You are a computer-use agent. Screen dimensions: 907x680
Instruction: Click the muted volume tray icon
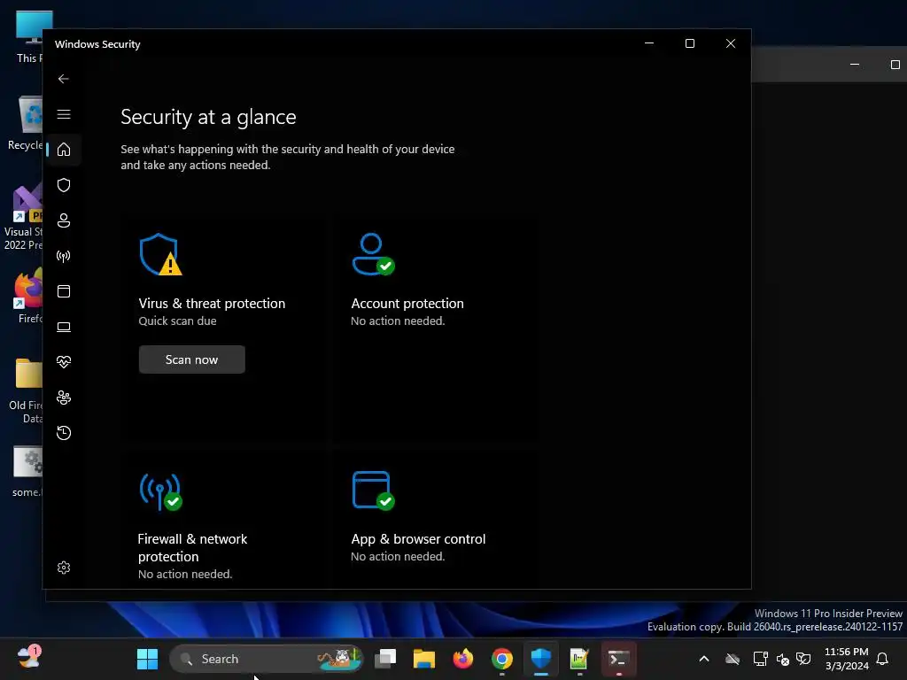click(x=783, y=659)
